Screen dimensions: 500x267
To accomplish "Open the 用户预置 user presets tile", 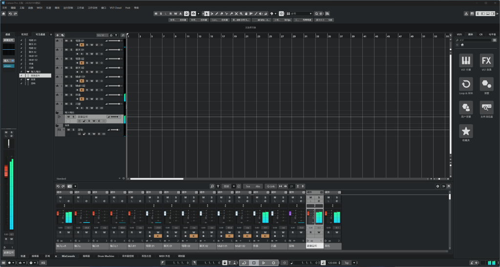I will pyautogui.click(x=466, y=108).
